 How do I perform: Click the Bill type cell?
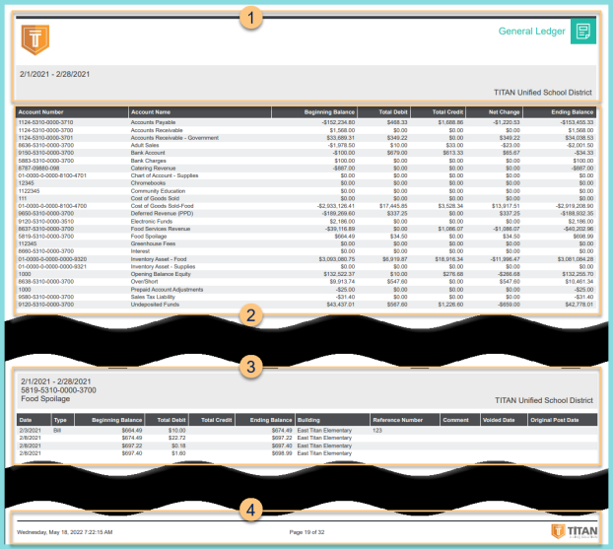tap(57, 431)
